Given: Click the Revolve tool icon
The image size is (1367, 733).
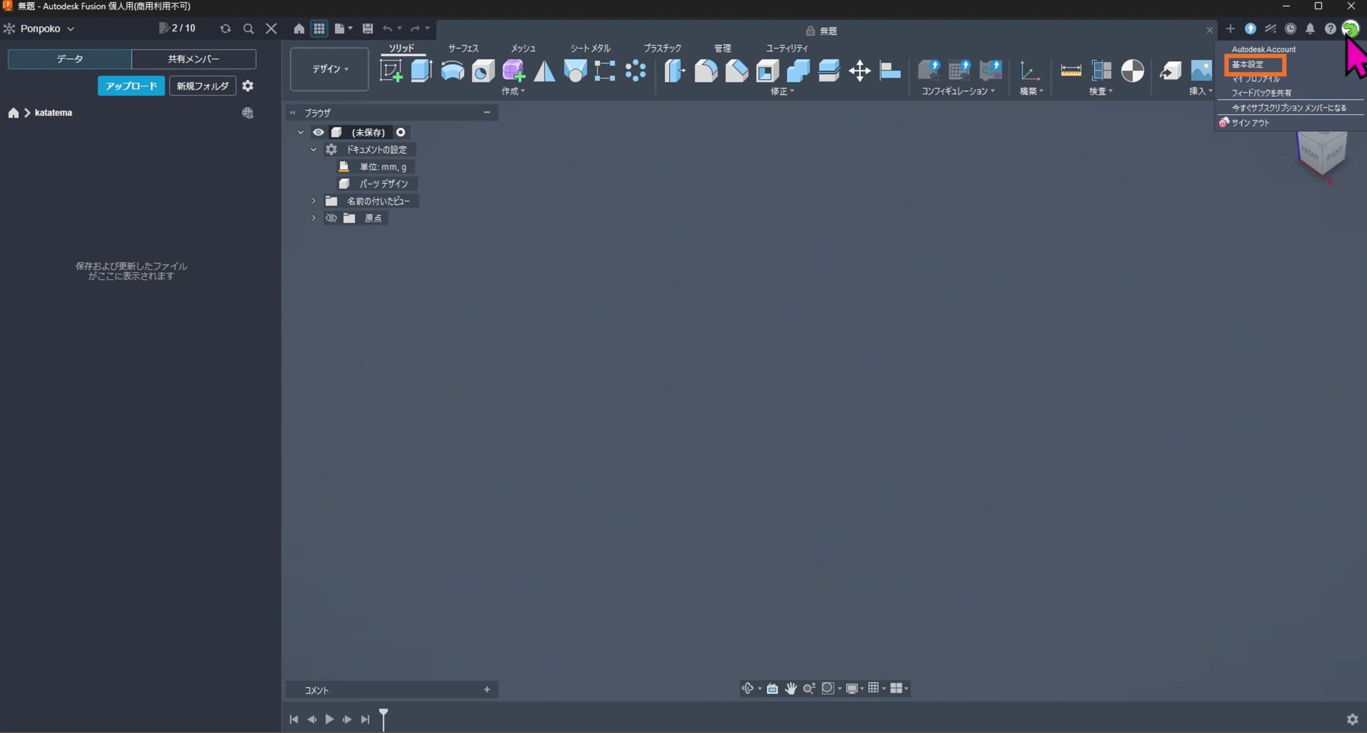Looking at the screenshot, I should coord(452,70).
